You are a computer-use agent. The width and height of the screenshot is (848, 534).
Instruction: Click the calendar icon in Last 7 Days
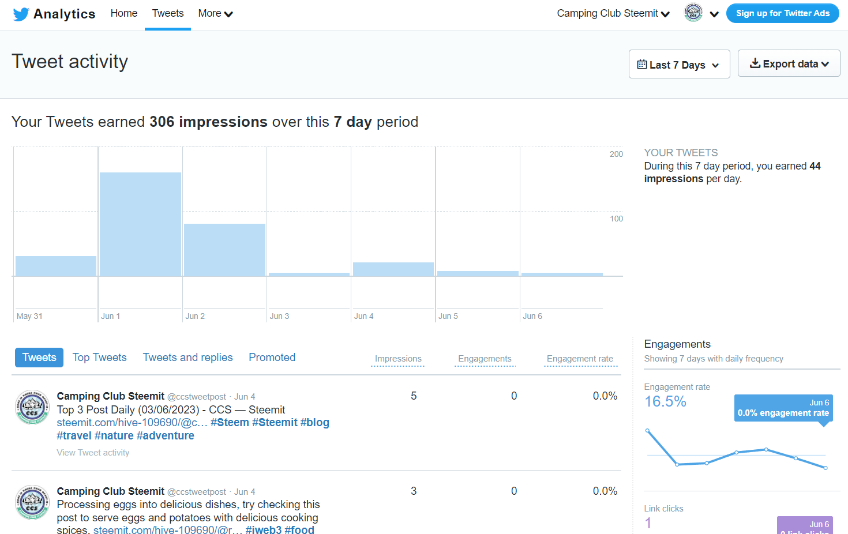pos(641,65)
